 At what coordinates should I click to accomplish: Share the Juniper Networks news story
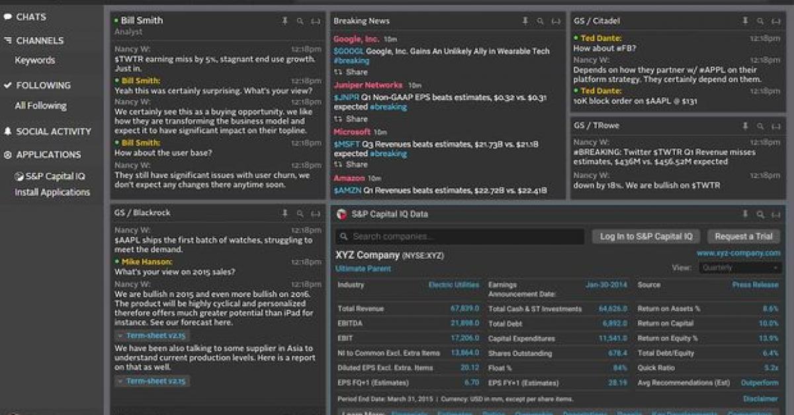[351, 119]
